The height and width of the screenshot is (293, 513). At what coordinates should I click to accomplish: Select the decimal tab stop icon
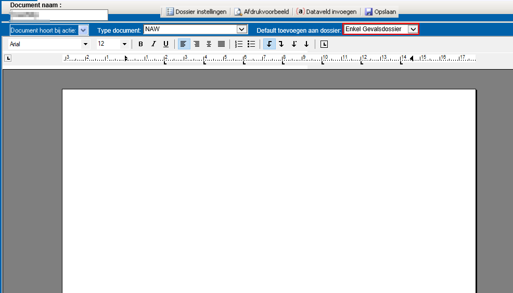click(294, 44)
